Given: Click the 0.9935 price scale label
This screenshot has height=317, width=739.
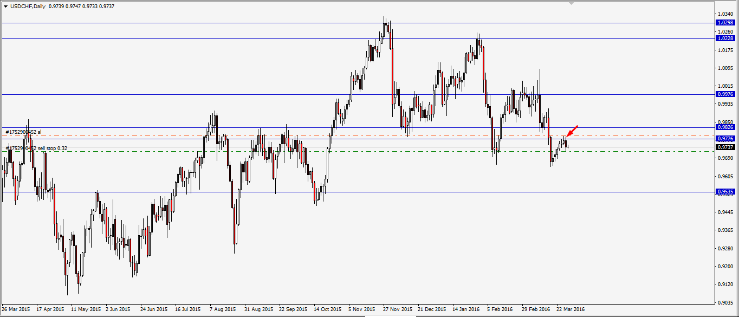Looking at the screenshot, I should click(725, 104).
